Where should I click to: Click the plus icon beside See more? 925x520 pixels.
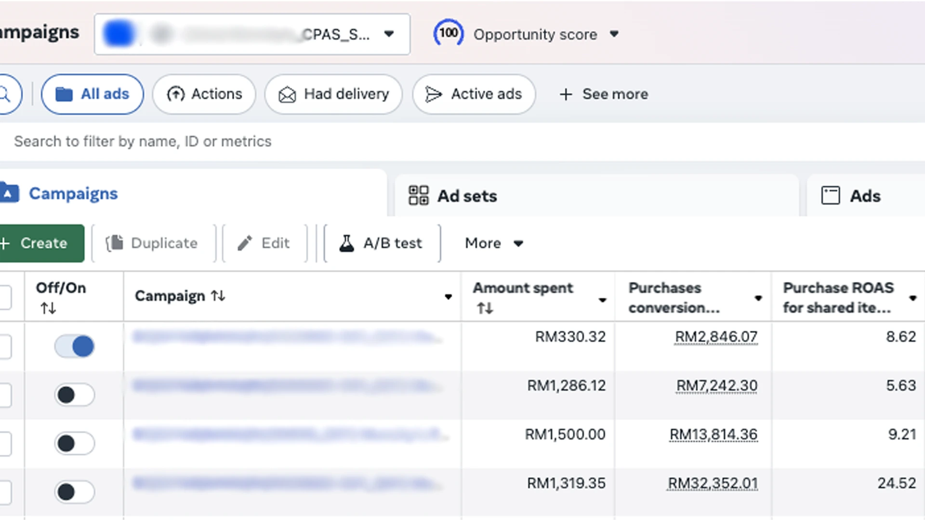566,94
